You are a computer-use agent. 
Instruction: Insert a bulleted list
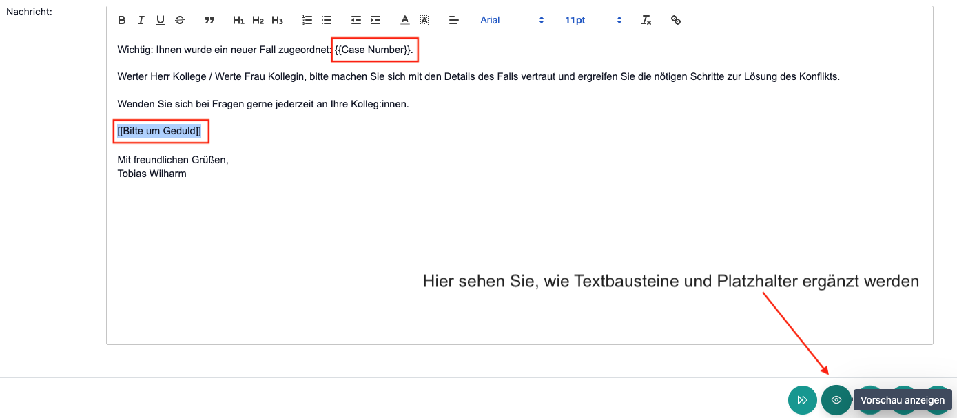[x=327, y=20]
